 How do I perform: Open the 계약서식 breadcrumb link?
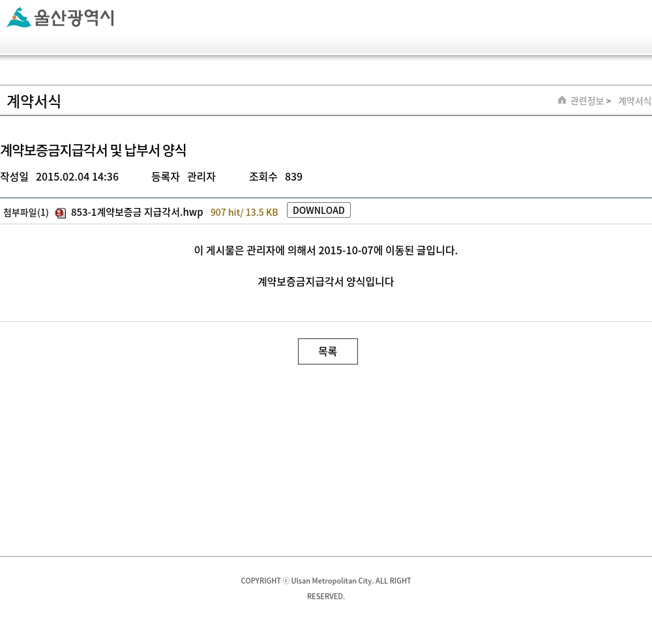click(634, 101)
